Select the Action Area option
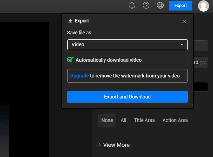213x157 pixels. point(175,120)
